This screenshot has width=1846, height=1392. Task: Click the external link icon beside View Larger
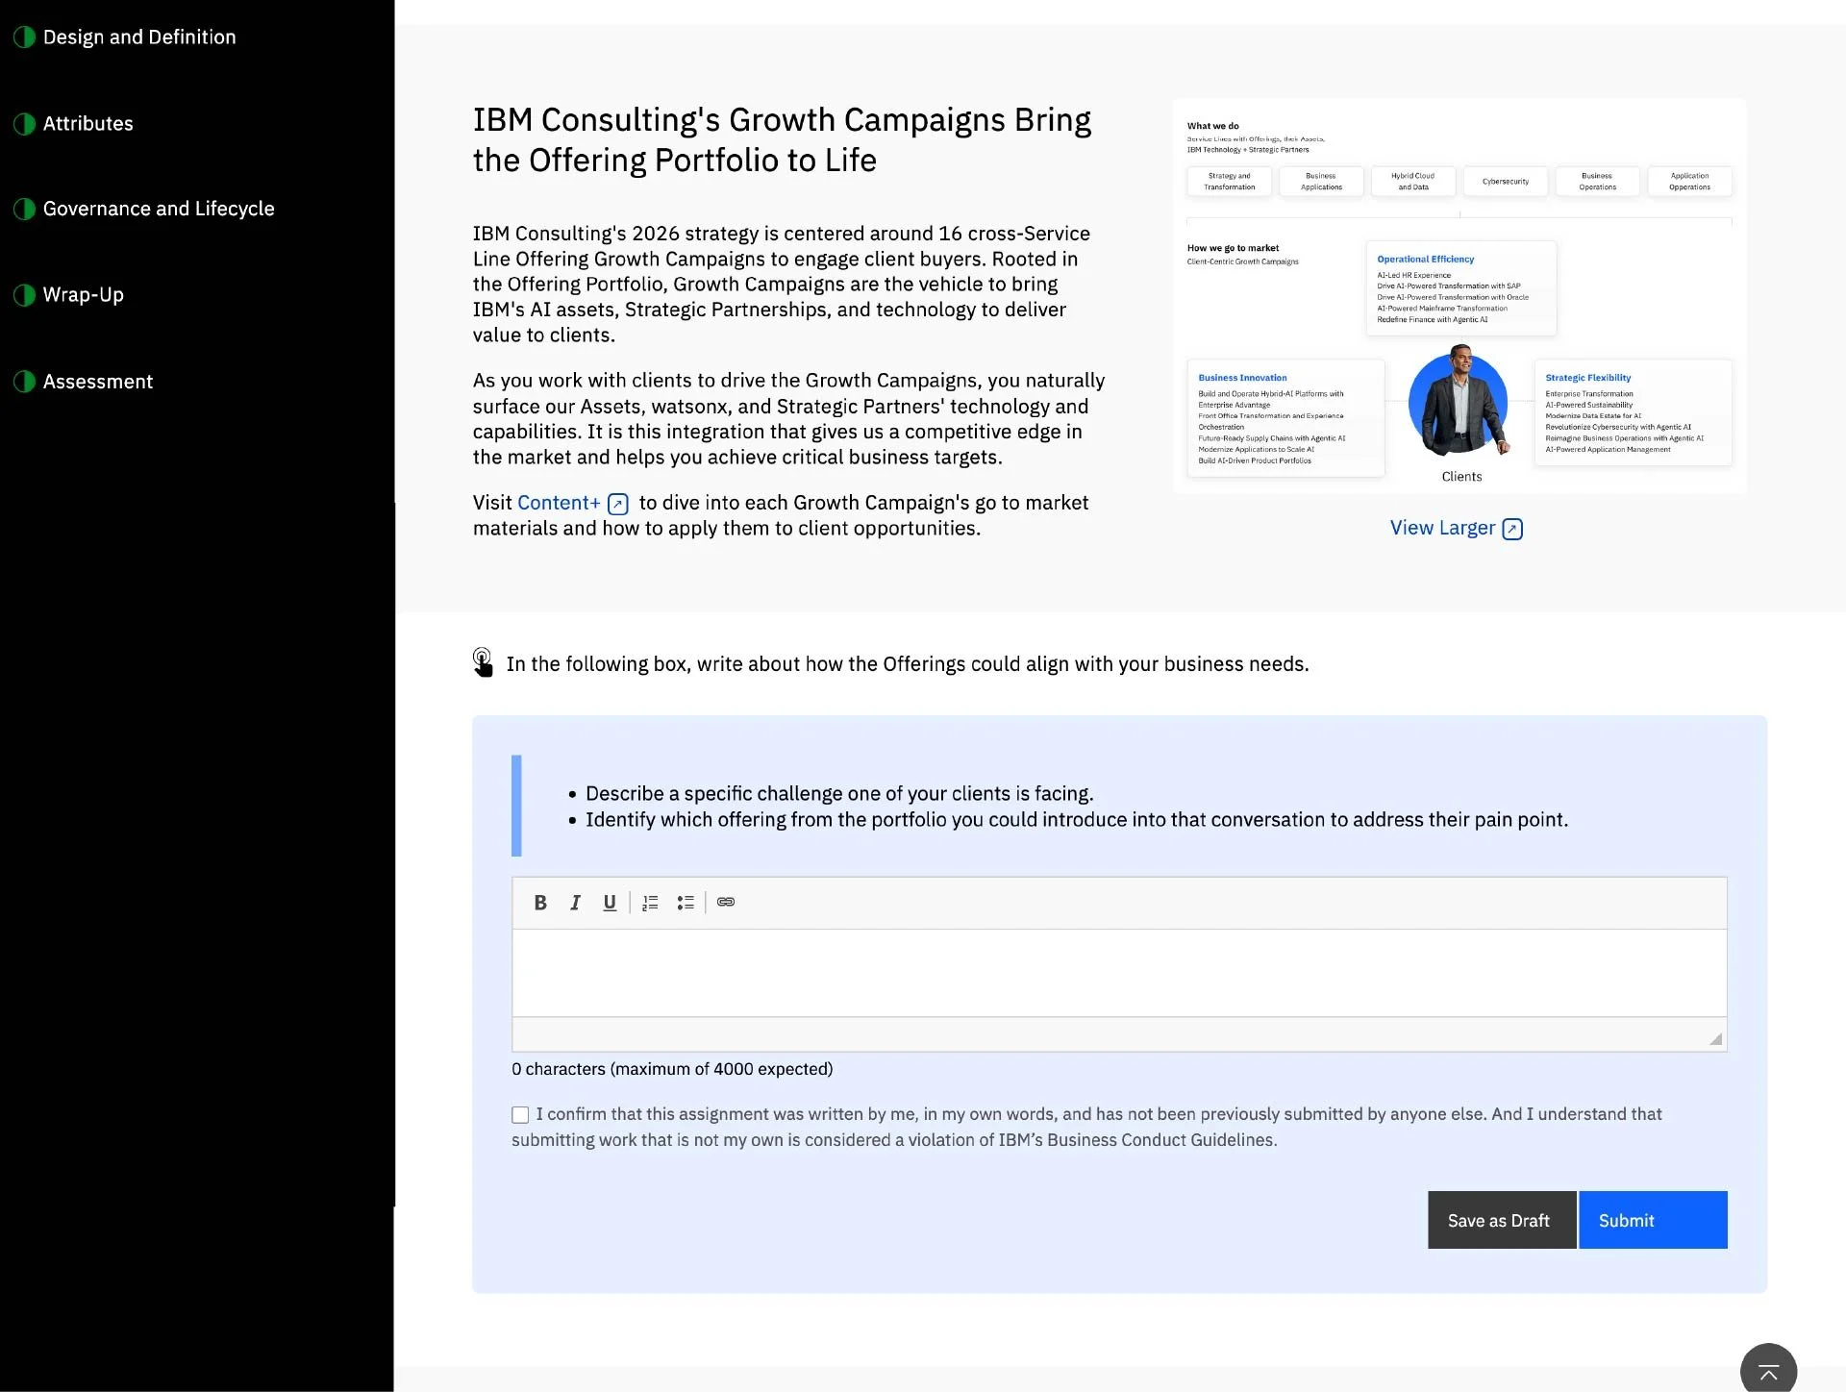tap(1512, 529)
